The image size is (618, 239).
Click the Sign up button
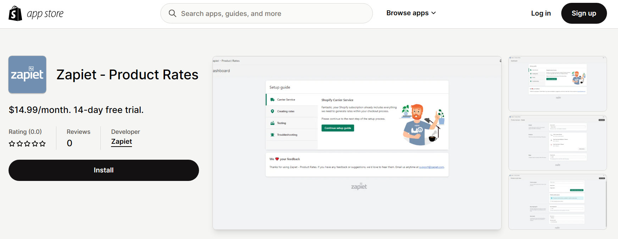point(584,13)
